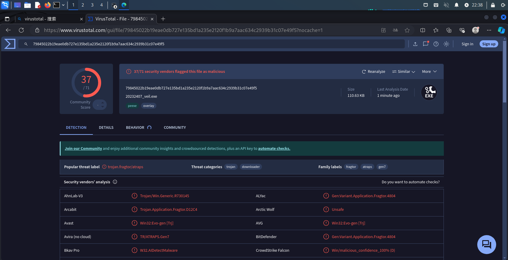Click the favorite star icon in address bar

pos(407,30)
